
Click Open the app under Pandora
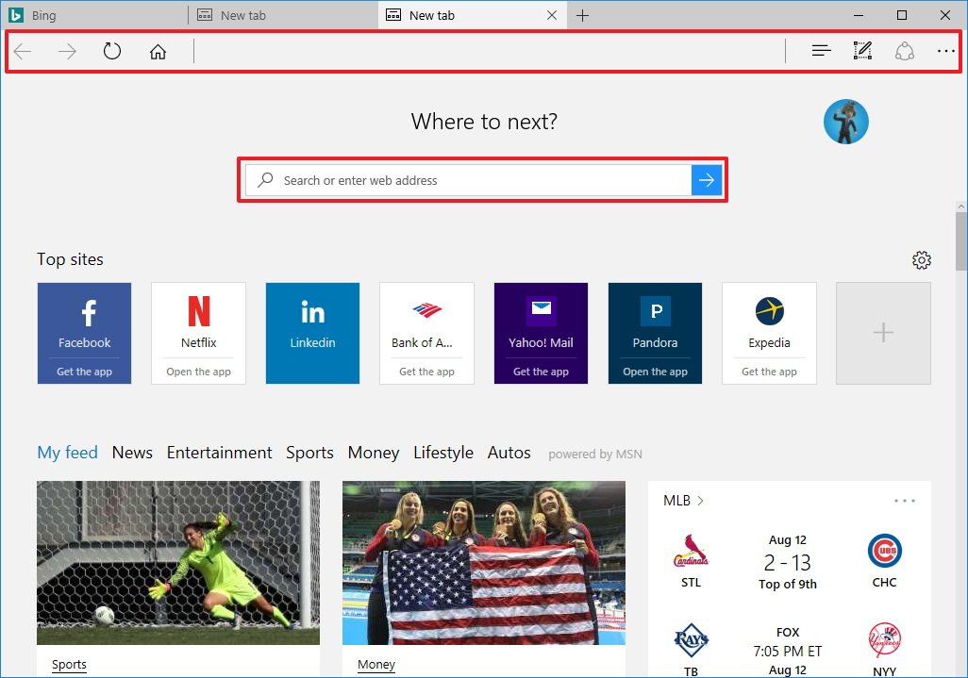pos(655,372)
